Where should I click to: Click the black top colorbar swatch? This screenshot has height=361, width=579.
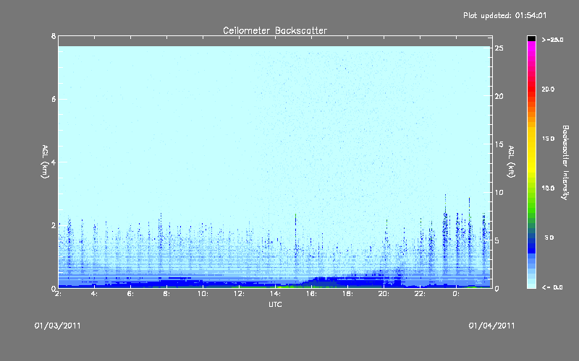pos(531,38)
